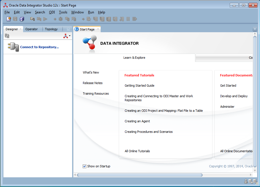260x187 pixels.
Task: Click the grayed plug-with-bug debug session icon
Action: point(67,19)
